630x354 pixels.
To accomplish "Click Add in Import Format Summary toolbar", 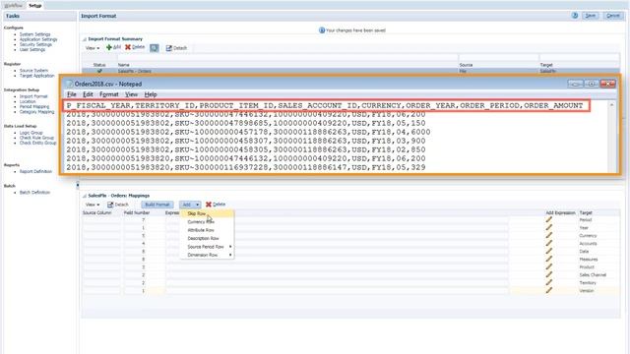I will pos(113,47).
